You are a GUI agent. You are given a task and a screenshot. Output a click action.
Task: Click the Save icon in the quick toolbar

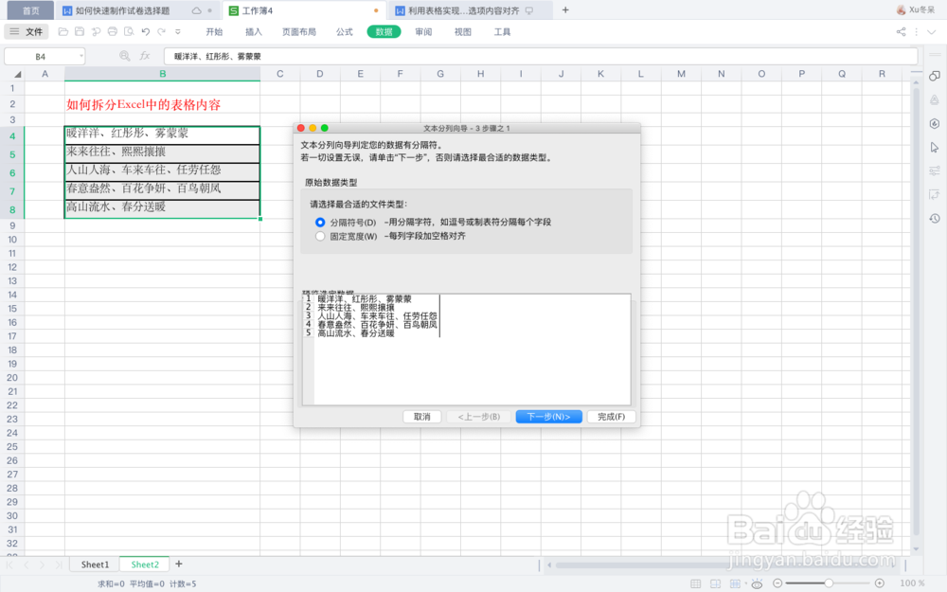tap(80, 31)
